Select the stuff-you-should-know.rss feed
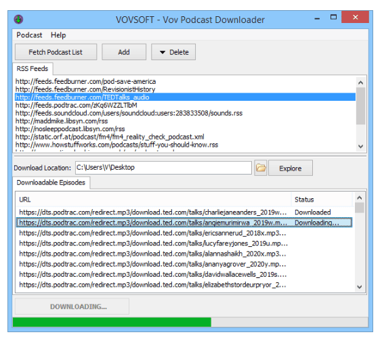Image resolution: width=382 pixels, height=343 pixels. pos(185,145)
